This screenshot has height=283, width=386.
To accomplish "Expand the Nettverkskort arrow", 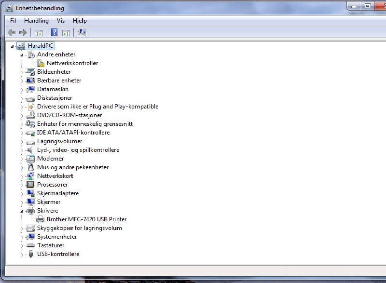I will tap(22, 176).
